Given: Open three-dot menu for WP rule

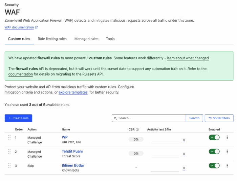Looking at the screenshot, I should (227, 137).
